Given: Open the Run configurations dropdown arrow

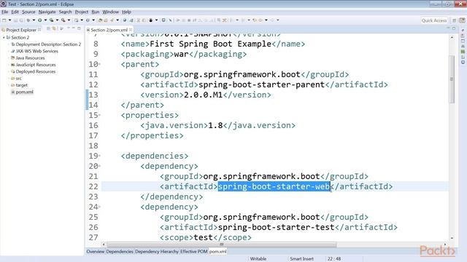Looking at the screenshot, I should pos(45,20).
